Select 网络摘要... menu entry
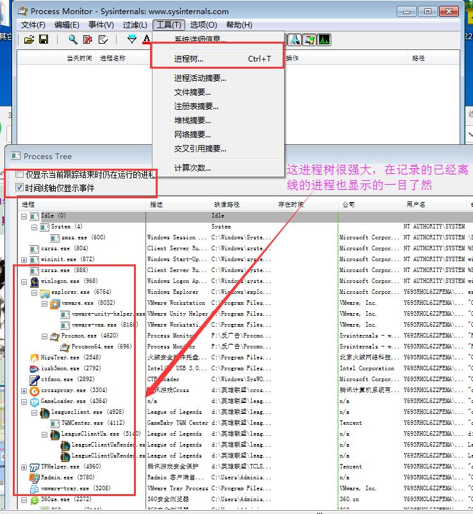473x514 pixels. tap(192, 135)
